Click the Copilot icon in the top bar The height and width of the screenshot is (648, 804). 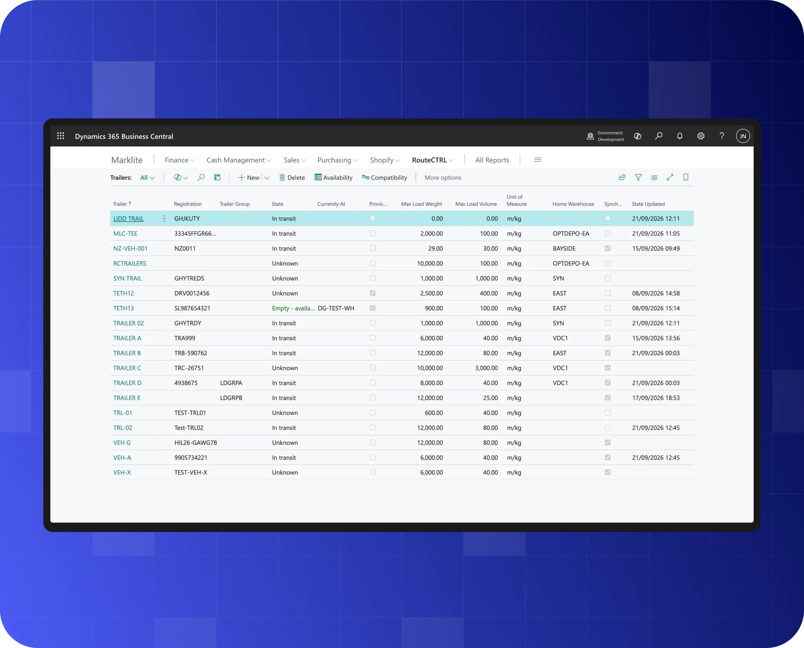click(x=638, y=136)
